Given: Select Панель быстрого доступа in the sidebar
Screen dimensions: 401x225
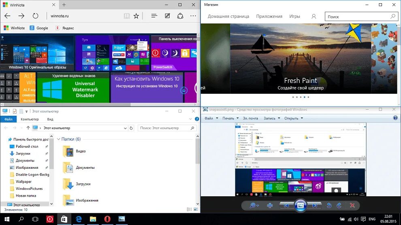Looking at the screenshot, I should point(28,140).
